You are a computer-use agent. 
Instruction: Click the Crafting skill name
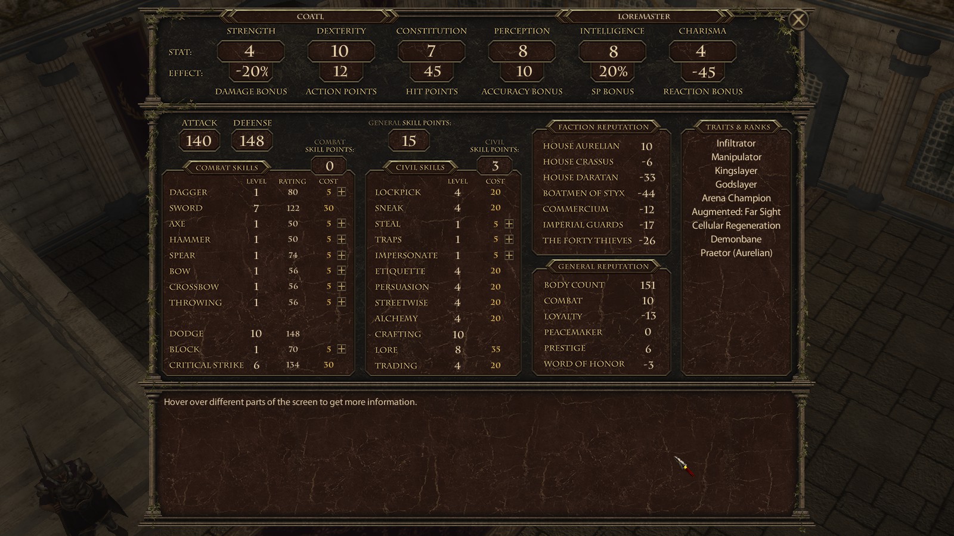[x=398, y=334]
